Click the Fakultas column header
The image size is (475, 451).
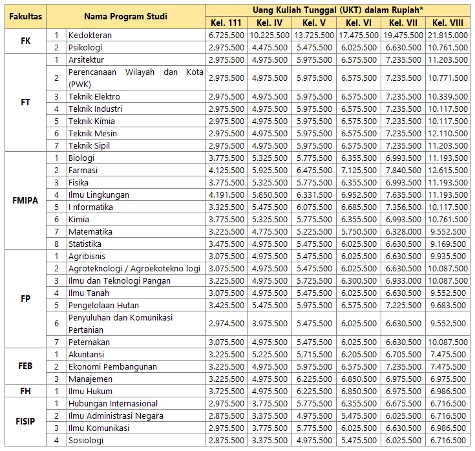point(25,17)
